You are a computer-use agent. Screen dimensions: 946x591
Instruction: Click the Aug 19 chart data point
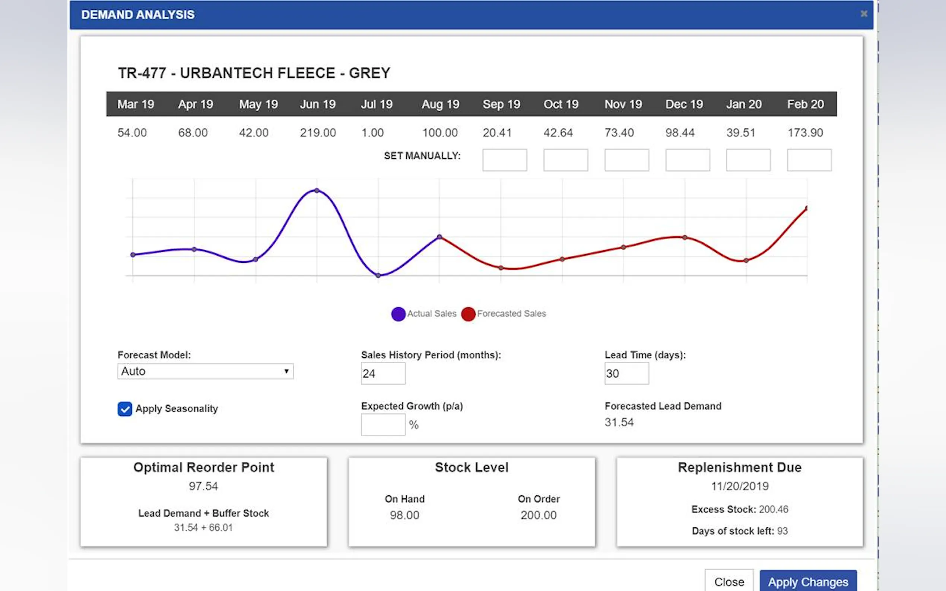[439, 237]
